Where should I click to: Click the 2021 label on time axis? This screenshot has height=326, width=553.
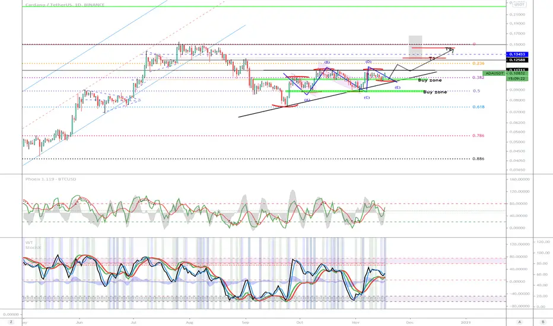click(x=466, y=322)
